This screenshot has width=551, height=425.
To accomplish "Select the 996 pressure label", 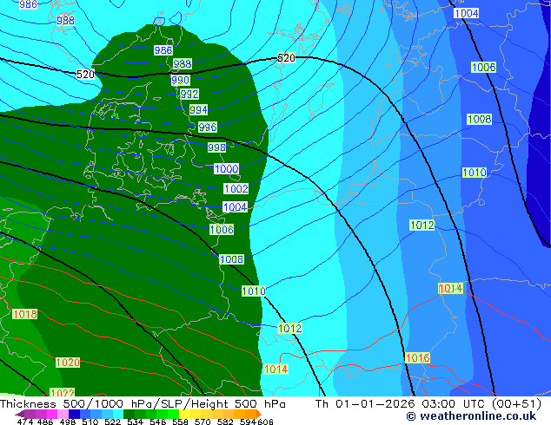I will click(x=208, y=127).
